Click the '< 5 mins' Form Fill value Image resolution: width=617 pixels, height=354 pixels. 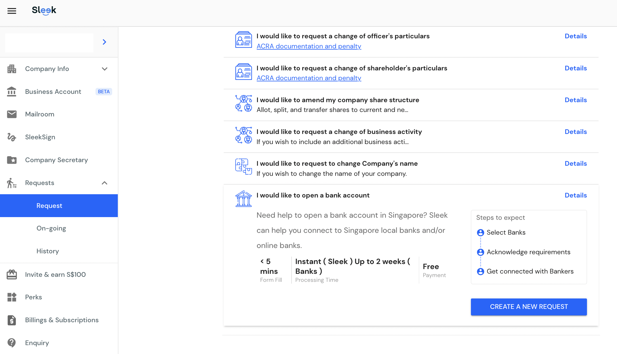(x=269, y=266)
